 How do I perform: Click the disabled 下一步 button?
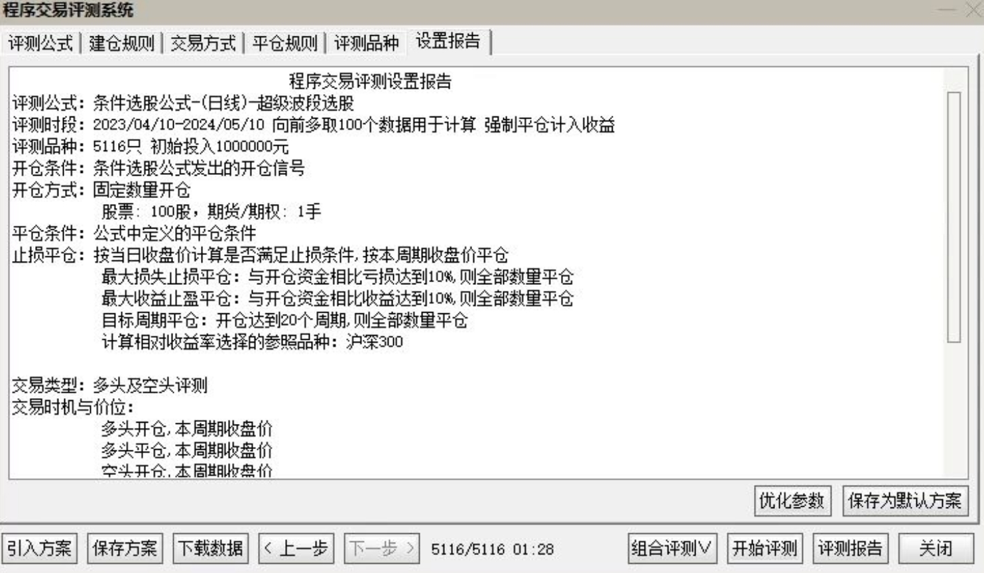(x=381, y=548)
